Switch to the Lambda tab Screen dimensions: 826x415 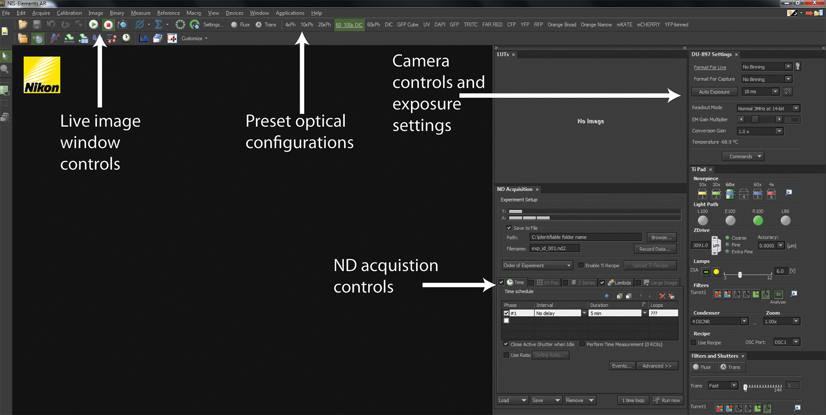619,282
